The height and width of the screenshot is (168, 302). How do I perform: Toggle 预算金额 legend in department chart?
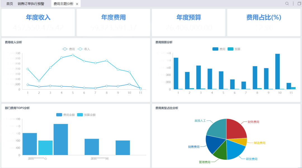[x=86, y=115]
